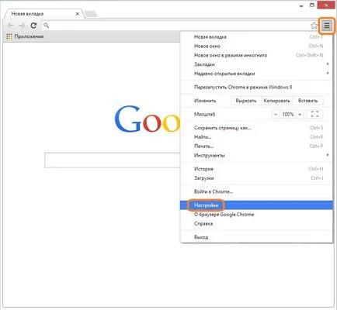Screen dimensions: 337x310
Task: Choose Сохранить страницу как... item
Action: (256, 128)
